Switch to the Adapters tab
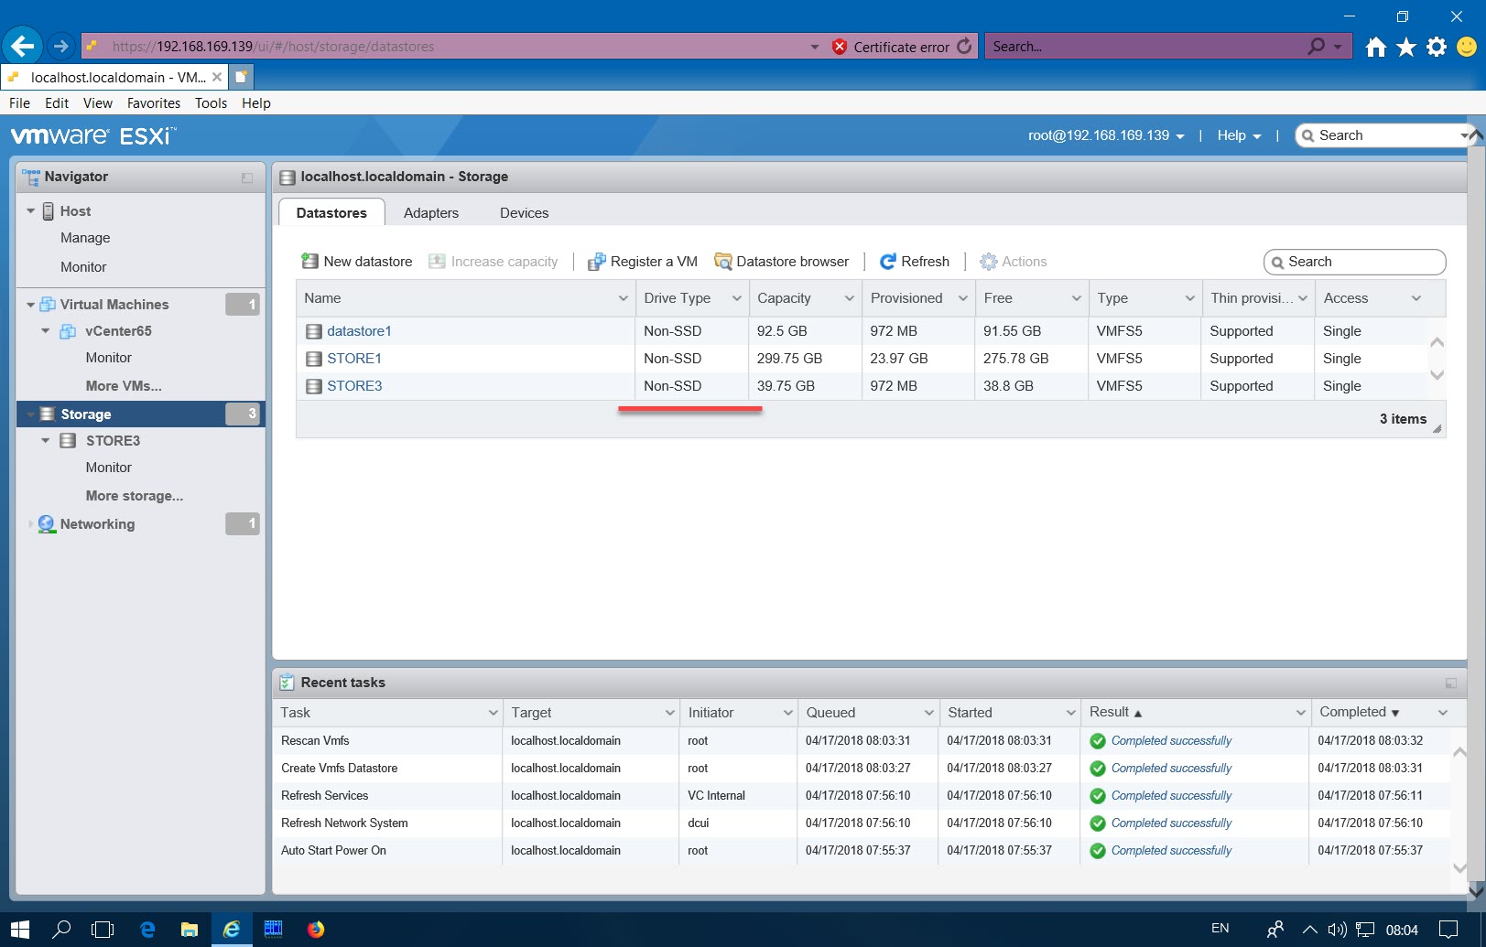Image resolution: width=1486 pixels, height=947 pixels. pyautogui.click(x=431, y=212)
